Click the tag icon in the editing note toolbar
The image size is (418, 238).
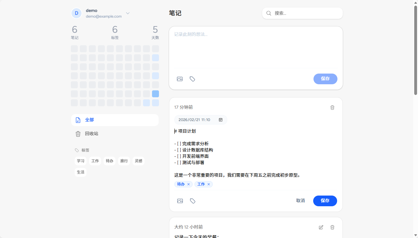click(x=193, y=201)
